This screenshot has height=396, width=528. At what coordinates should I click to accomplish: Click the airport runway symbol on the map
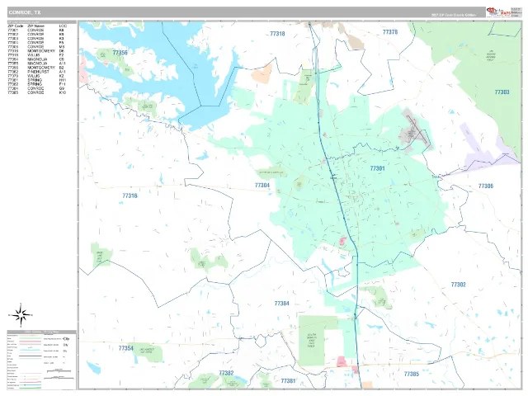[x=417, y=130]
